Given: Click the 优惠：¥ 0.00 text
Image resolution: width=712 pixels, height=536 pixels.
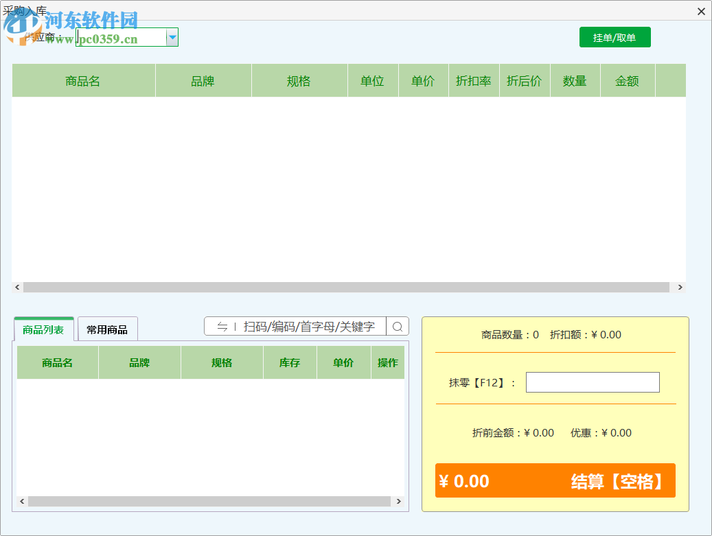Looking at the screenshot, I should [601, 433].
